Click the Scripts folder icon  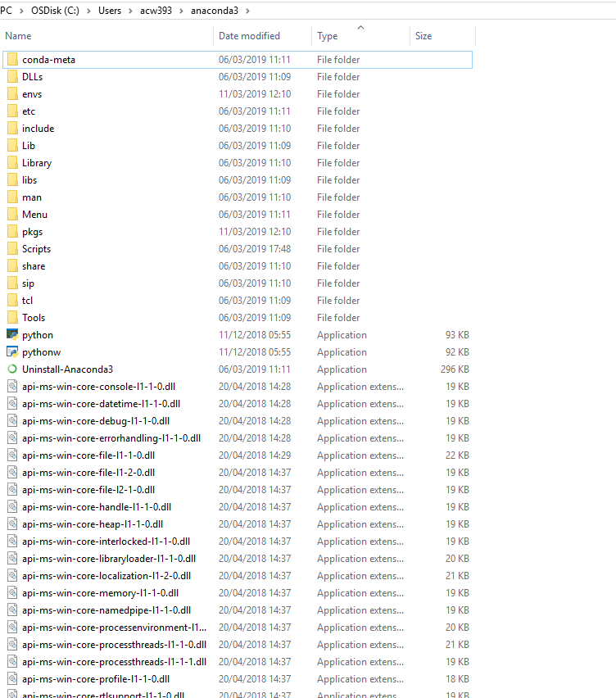pos(12,249)
